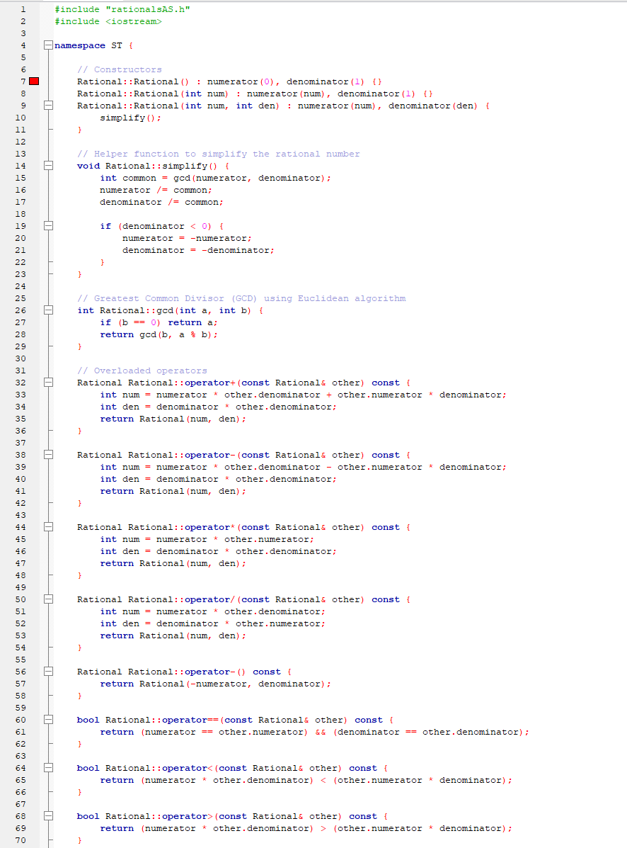Collapse the operator> comparison block
This screenshot has height=848, width=627.
pyautogui.click(x=47, y=816)
